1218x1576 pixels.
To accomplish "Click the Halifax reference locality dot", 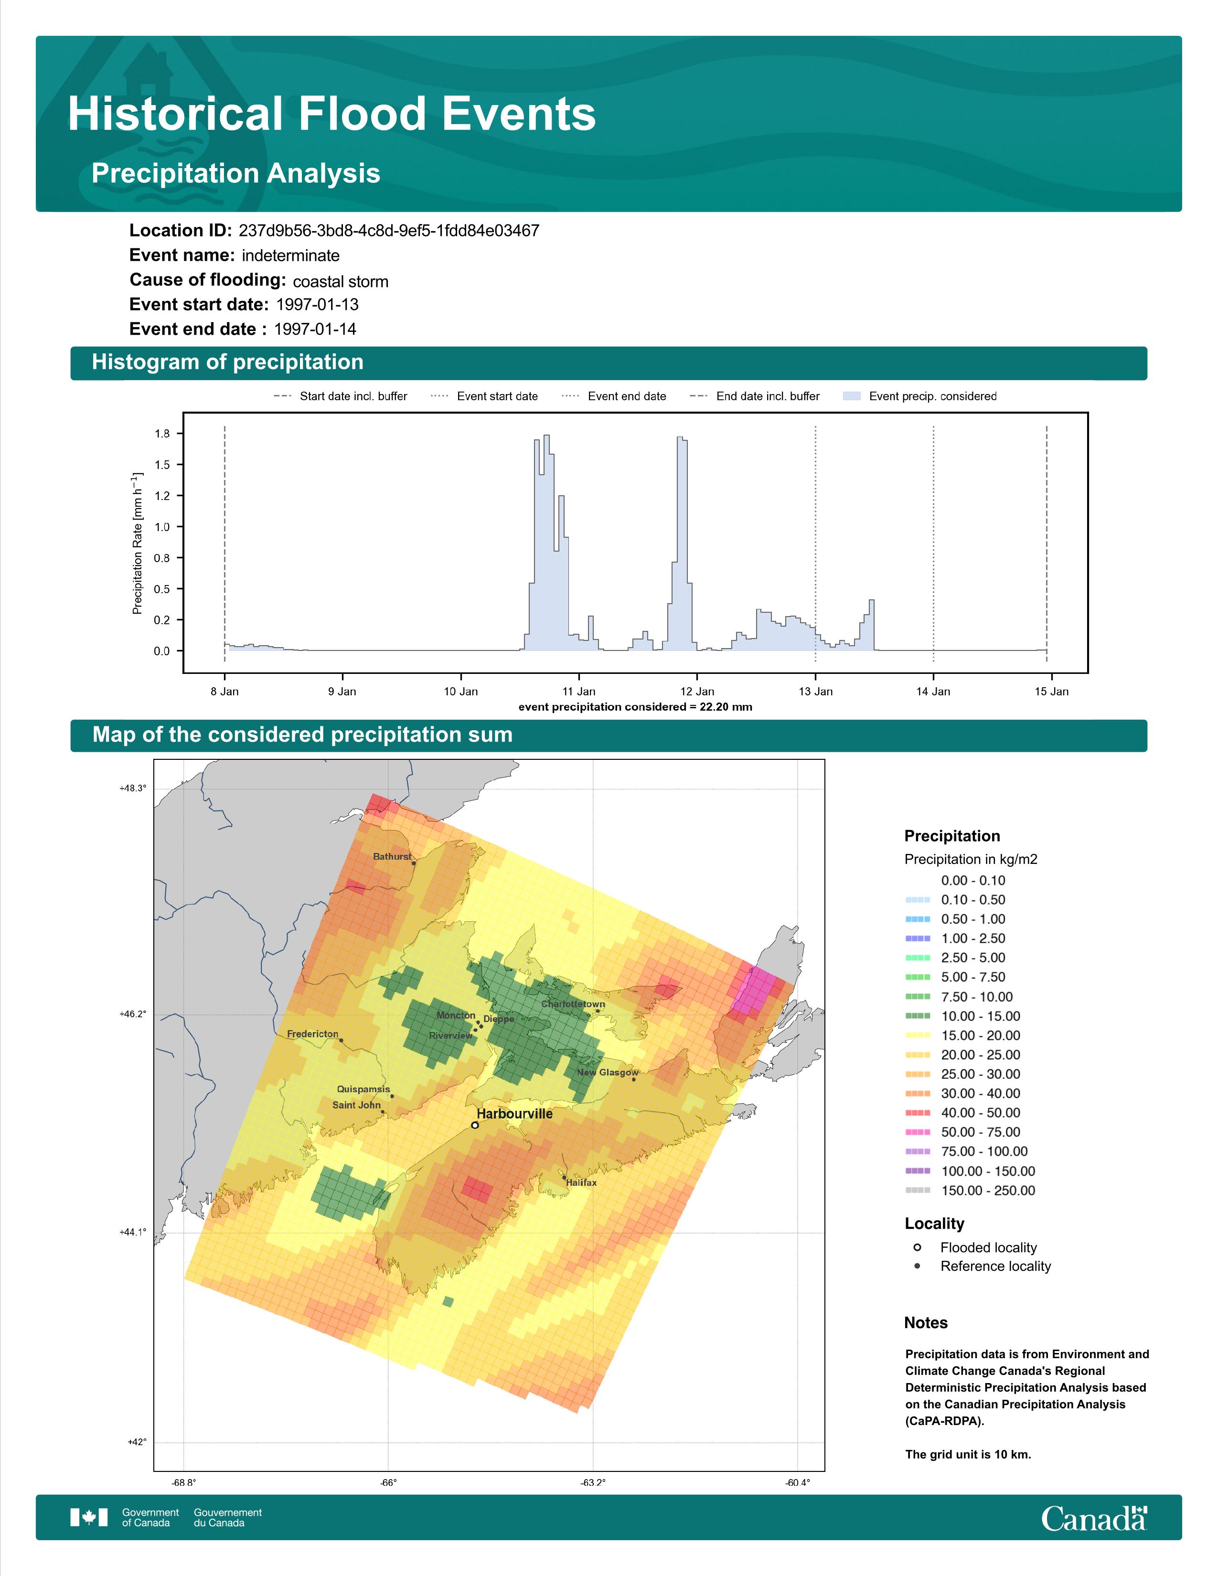I will pyautogui.click(x=564, y=1178).
